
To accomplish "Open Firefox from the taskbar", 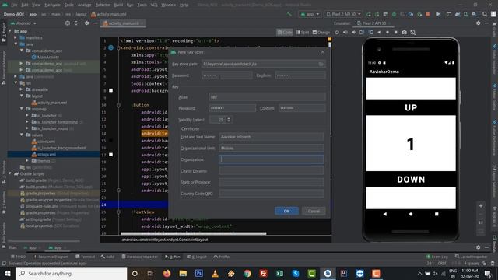I will click(167, 273).
